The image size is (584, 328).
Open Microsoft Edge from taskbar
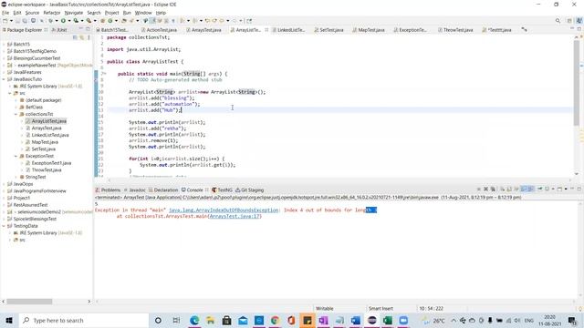click(x=194, y=320)
